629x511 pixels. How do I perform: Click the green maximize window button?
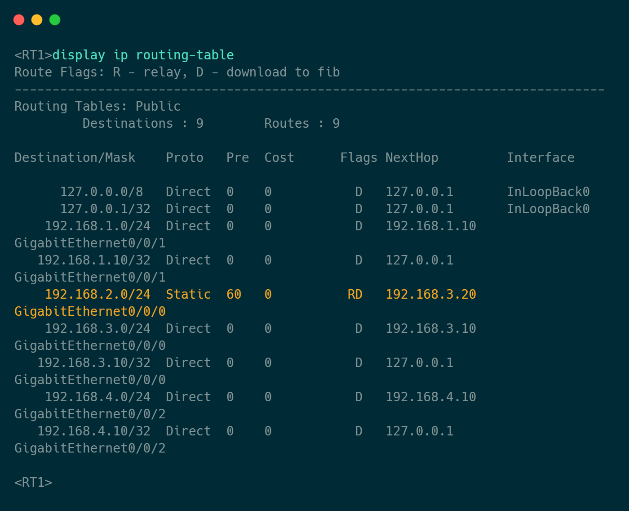pyautogui.click(x=55, y=20)
